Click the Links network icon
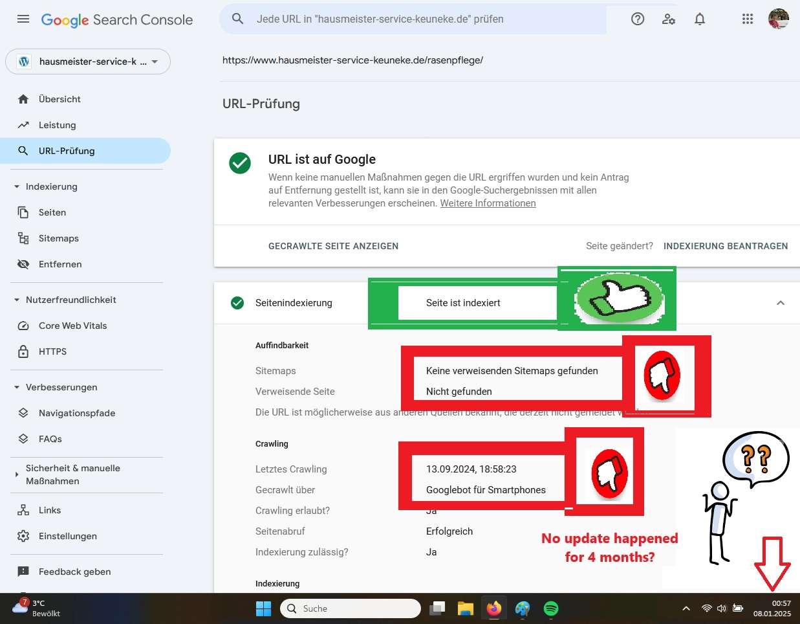Image resolution: width=800 pixels, height=624 pixels. (x=23, y=510)
